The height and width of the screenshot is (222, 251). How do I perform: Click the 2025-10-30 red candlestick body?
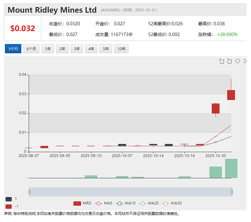tap(215, 108)
